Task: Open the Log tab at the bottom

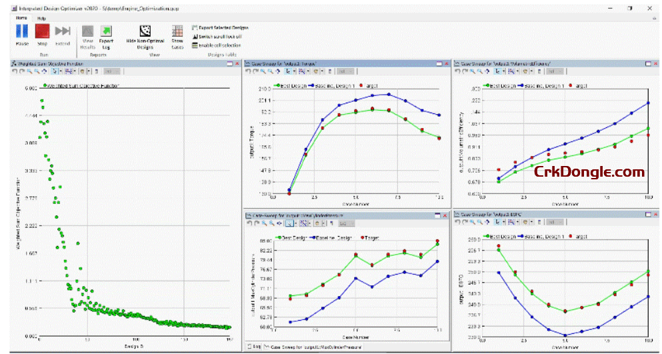Action: click(x=255, y=347)
